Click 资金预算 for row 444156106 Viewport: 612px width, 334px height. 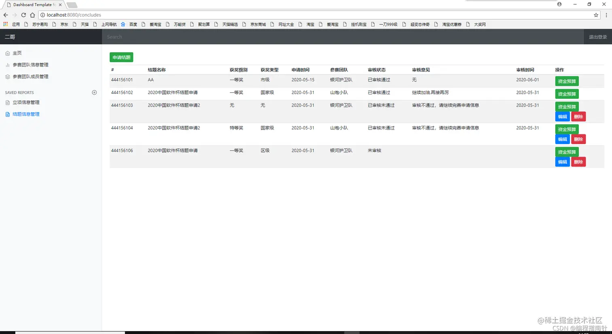[x=567, y=152]
